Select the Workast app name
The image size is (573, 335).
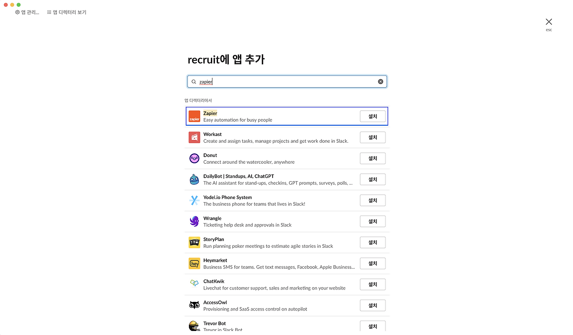tap(213, 134)
